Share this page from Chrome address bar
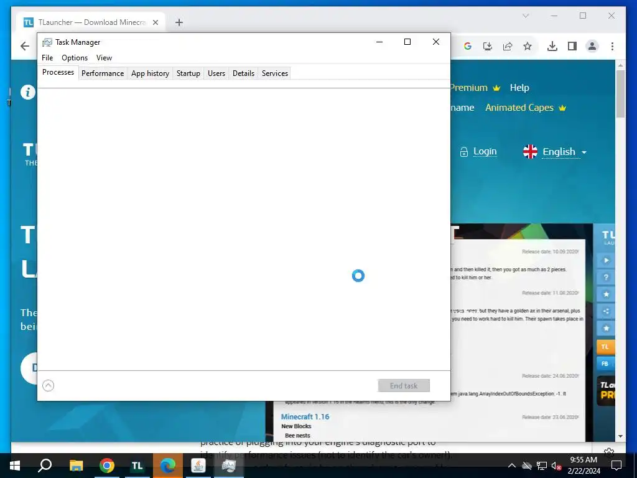The height and width of the screenshot is (478, 637). tap(508, 46)
